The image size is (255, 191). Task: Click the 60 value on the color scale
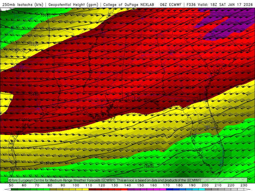pyautogui.click(x=24, y=185)
